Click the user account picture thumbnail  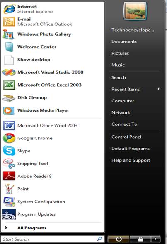click(x=135, y=11)
